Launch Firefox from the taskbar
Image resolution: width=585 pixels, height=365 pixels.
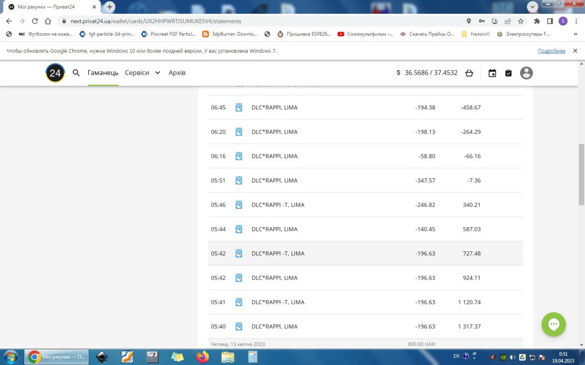click(x=202, y=357)
